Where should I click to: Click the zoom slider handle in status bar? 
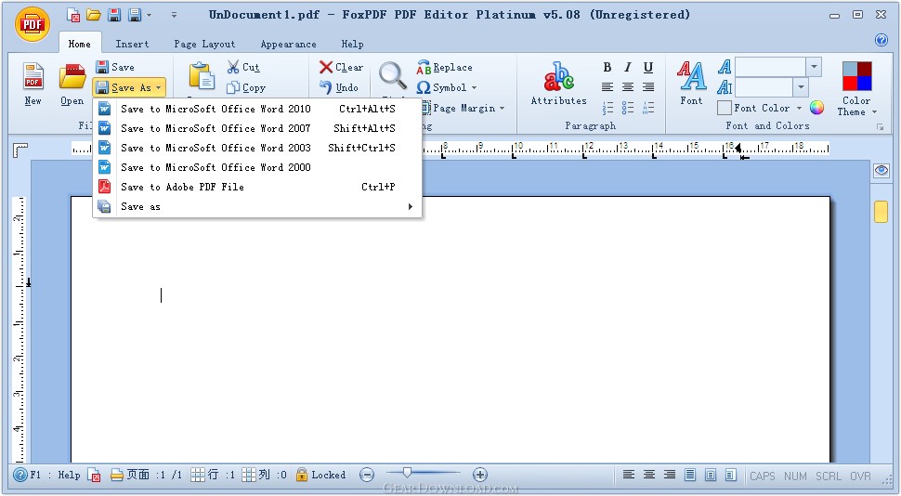pos(407,473)
